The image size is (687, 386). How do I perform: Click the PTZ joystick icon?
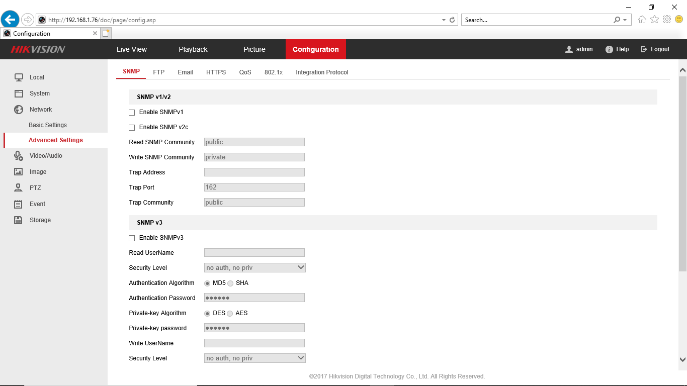(19, 188)
